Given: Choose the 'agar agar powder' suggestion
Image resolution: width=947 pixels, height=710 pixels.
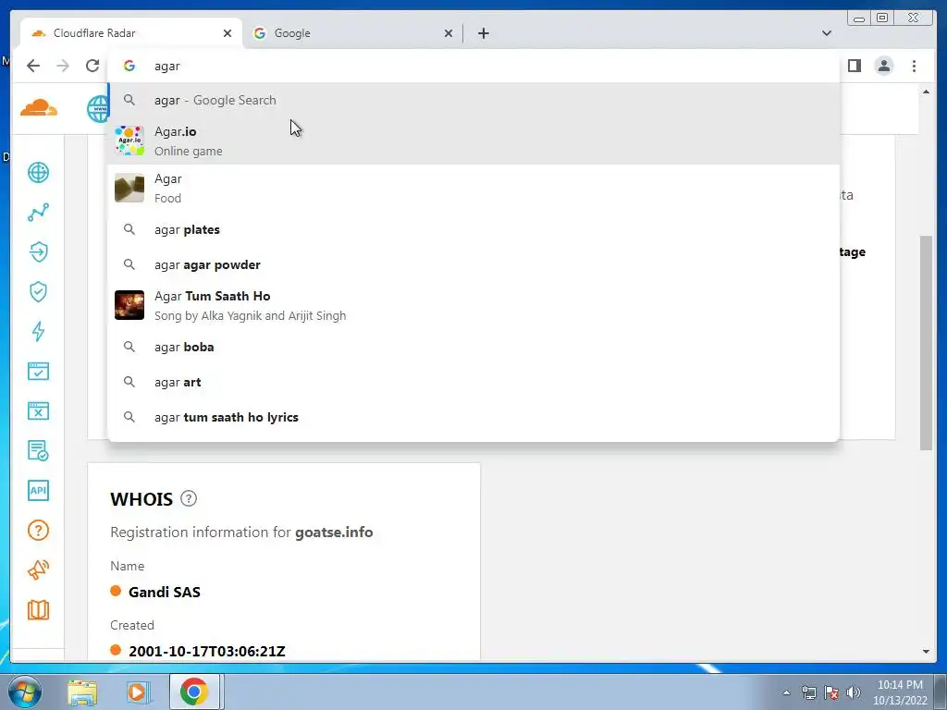Looking at the screenshot, I should pos(473,264).
